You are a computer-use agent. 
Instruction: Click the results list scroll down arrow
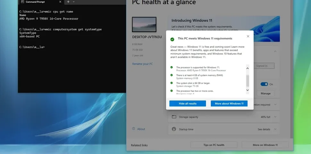coord(248,90)
